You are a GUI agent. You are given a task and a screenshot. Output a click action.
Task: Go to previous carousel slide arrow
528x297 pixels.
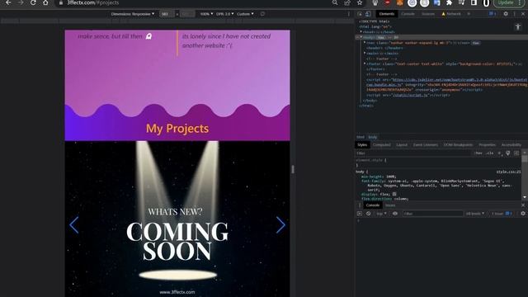click(74, 225)
